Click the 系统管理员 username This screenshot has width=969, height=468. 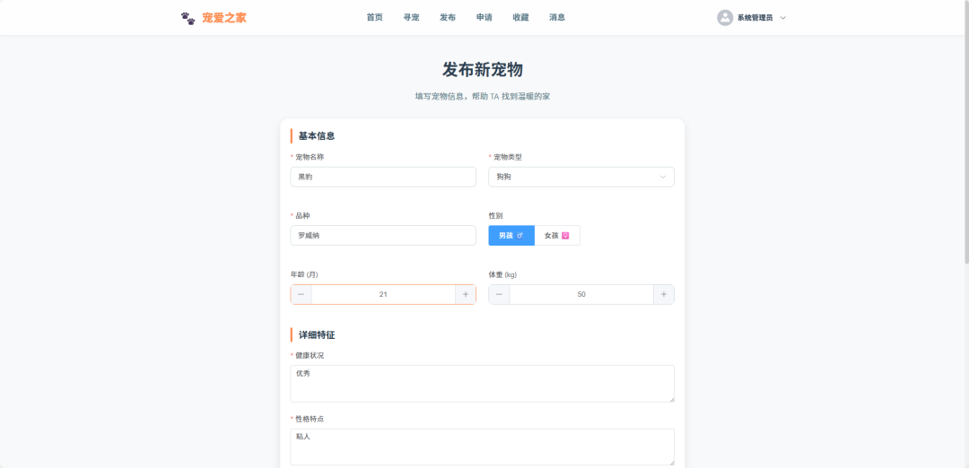pos(755,18)
